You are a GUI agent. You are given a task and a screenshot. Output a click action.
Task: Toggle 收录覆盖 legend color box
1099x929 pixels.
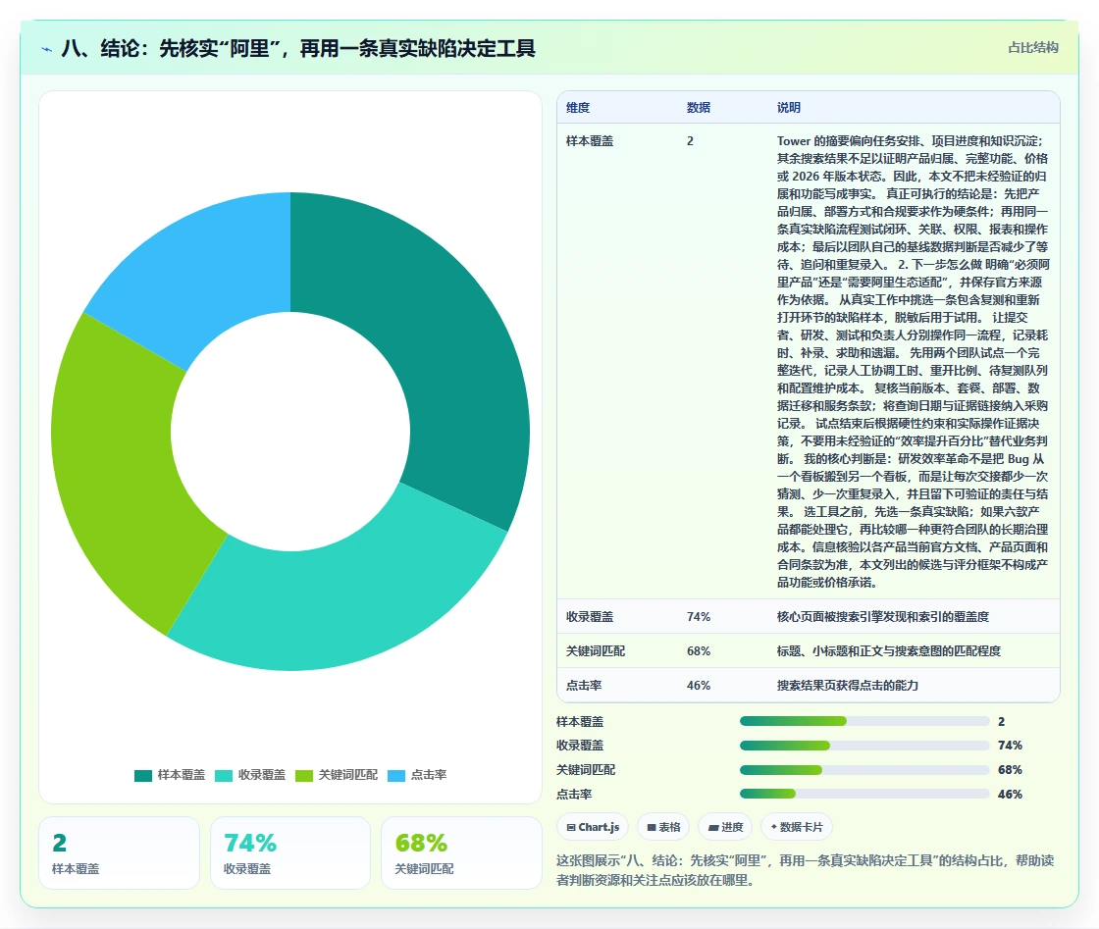[224, 776]
